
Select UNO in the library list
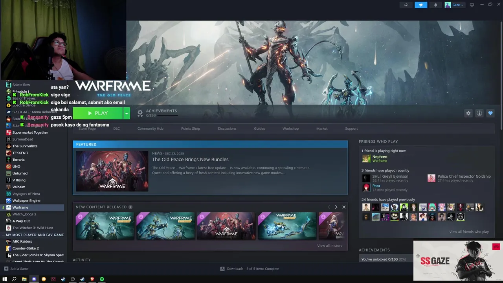16,167
